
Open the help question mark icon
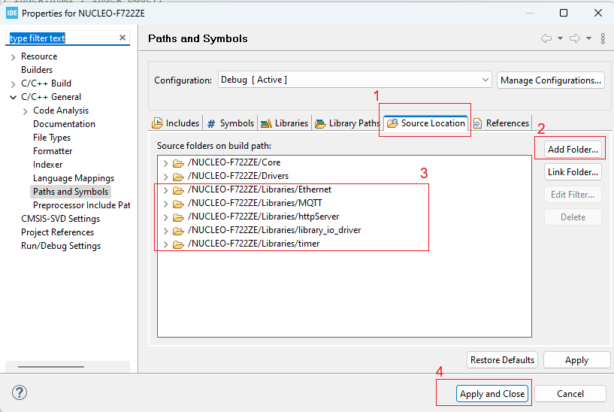20,392
